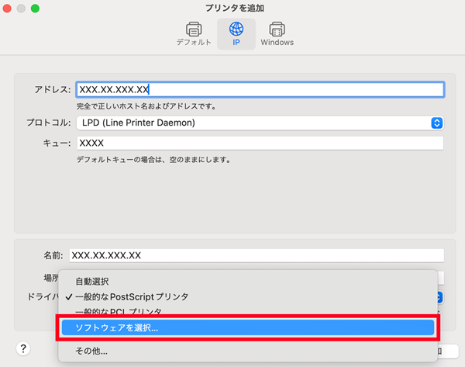
Task: Pick その他... from driver menu
Action: [x=91, y=351]
